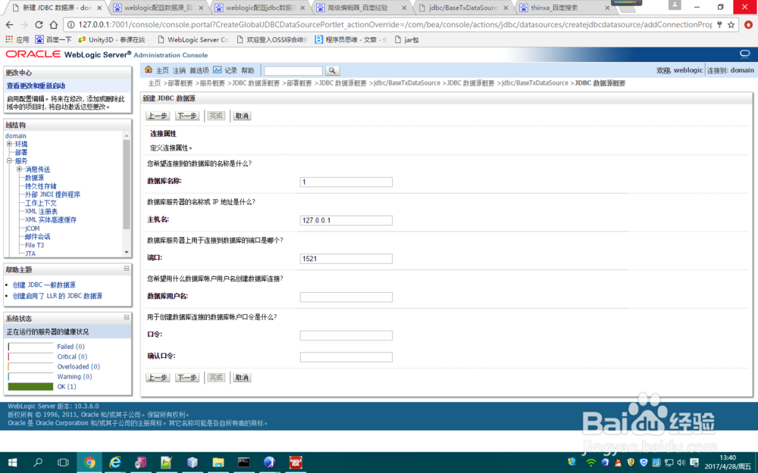Open 查看更改和重新启动 link
This screenshot has width=758, height=473.
tap(36, 86)
